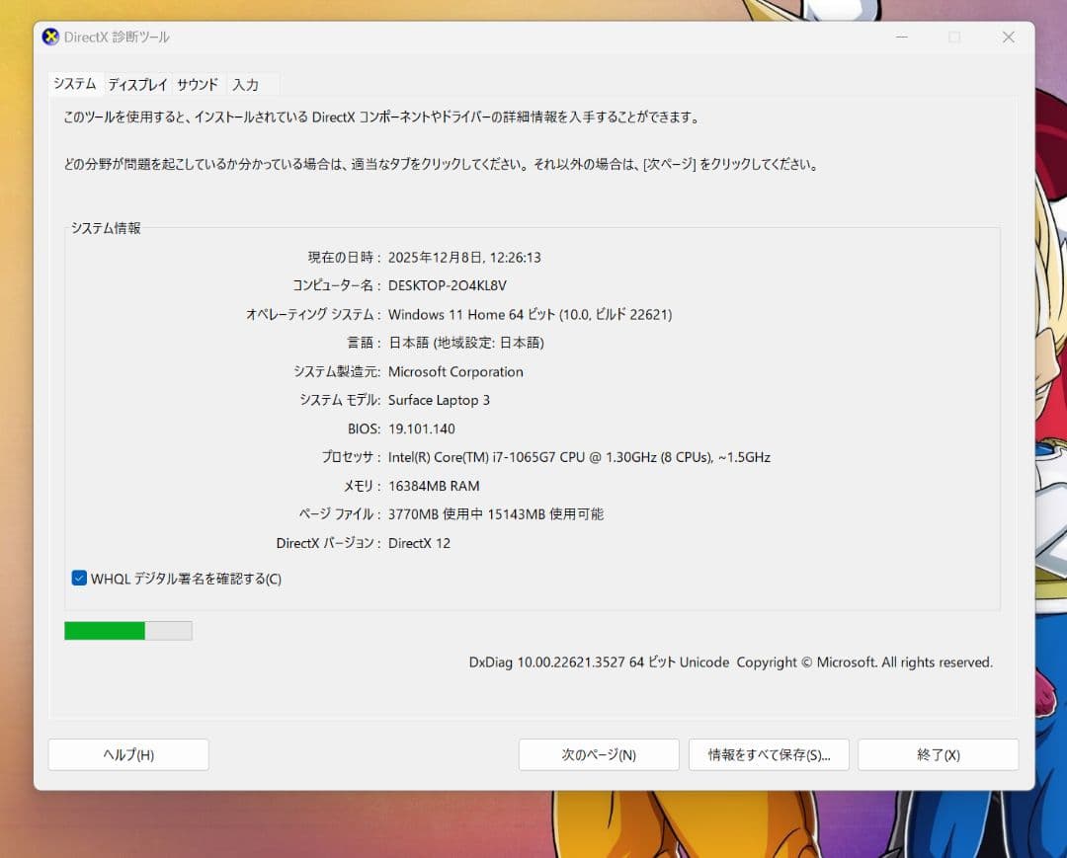Click the DirectX icon in the title bar
Image resolution: width=1067 pixels, height=858 pixels.
50,37
